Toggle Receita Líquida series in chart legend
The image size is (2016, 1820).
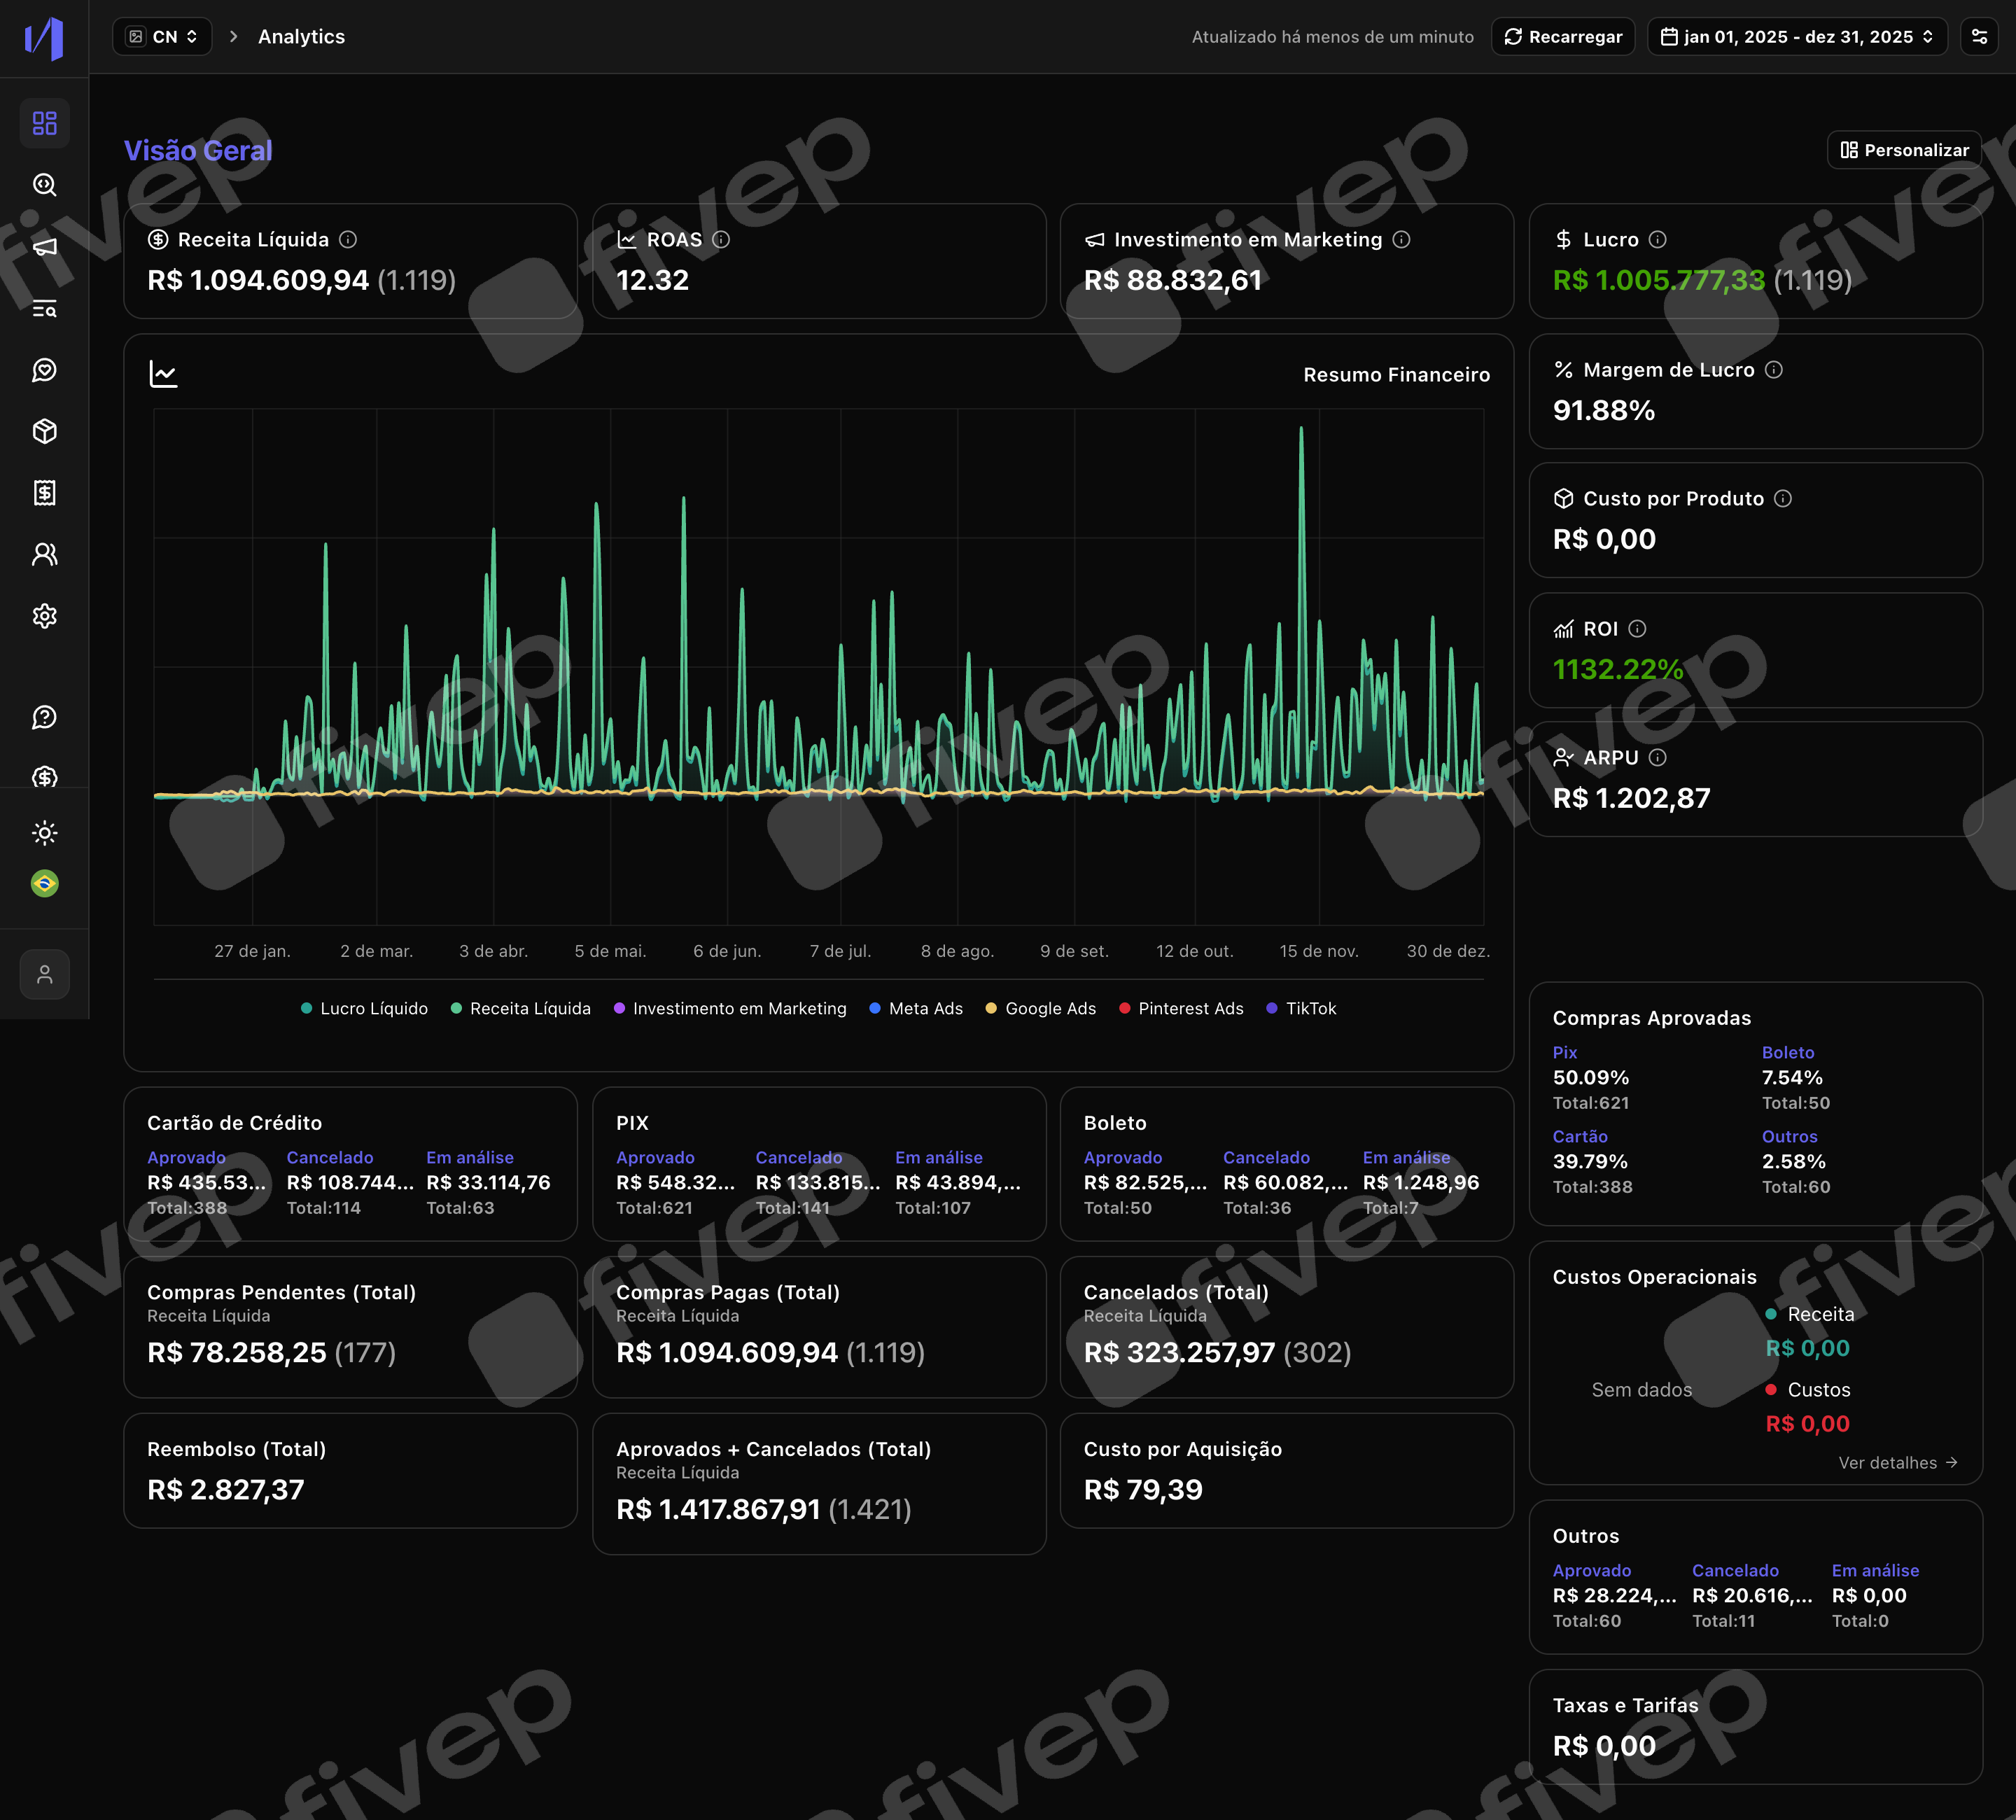pos(520,1009)
